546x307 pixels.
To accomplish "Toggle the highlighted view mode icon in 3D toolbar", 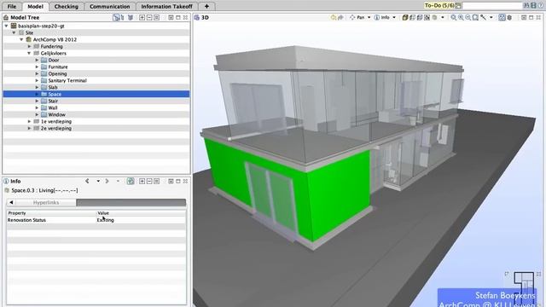I will [502, 17].
